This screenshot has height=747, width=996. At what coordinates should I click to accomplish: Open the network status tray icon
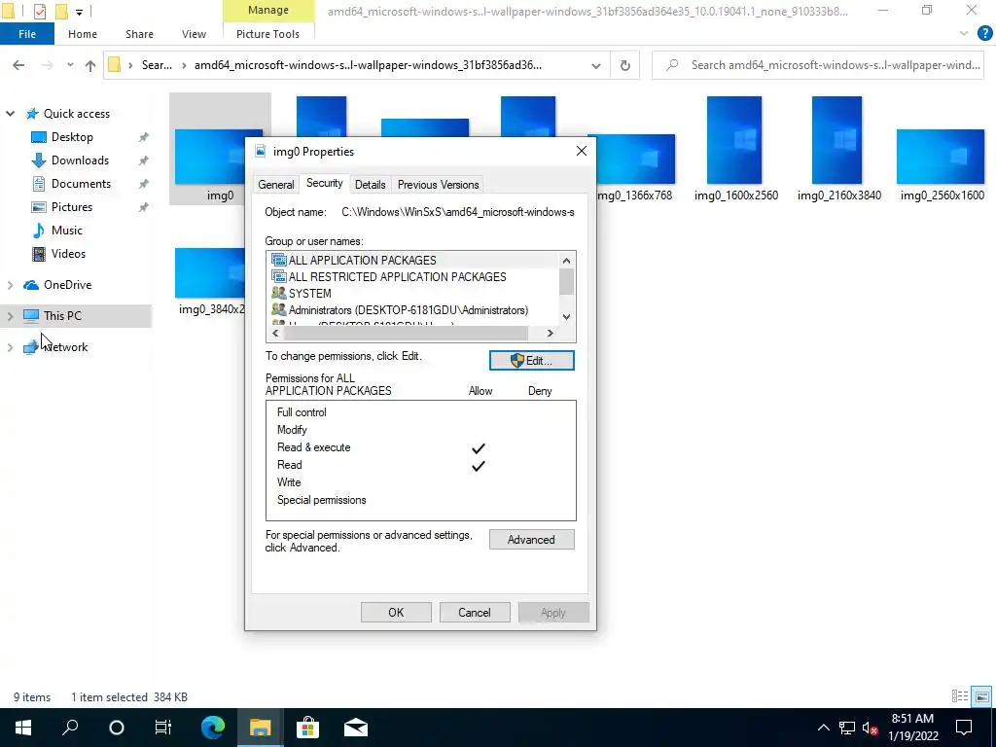847,728
